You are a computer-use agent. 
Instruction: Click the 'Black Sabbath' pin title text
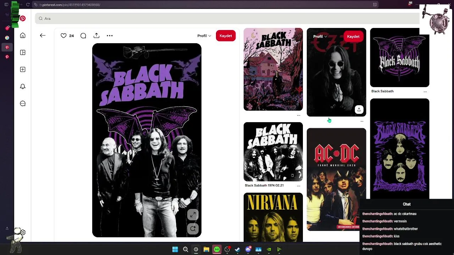tap(382, 91)
